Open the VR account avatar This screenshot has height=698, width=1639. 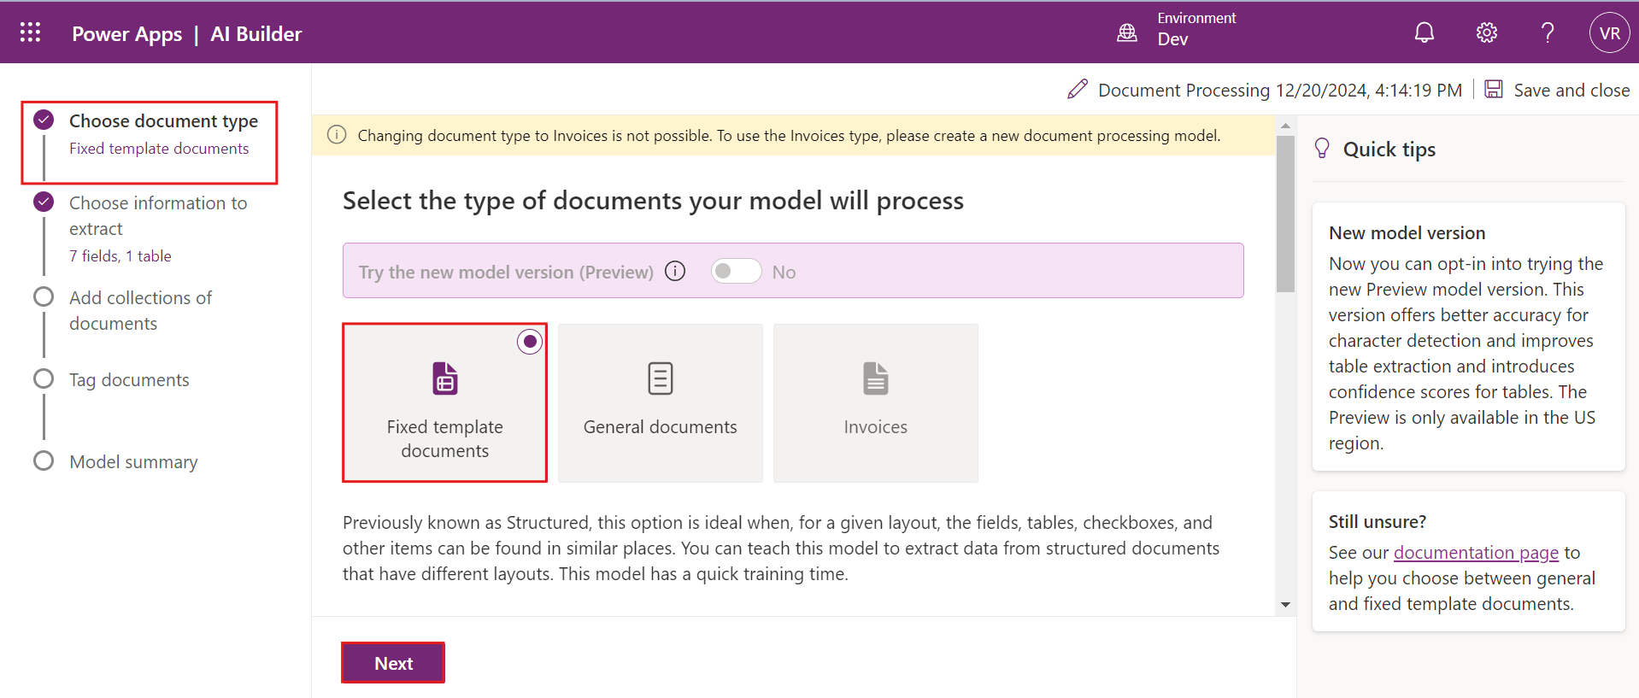[1609, 32]
